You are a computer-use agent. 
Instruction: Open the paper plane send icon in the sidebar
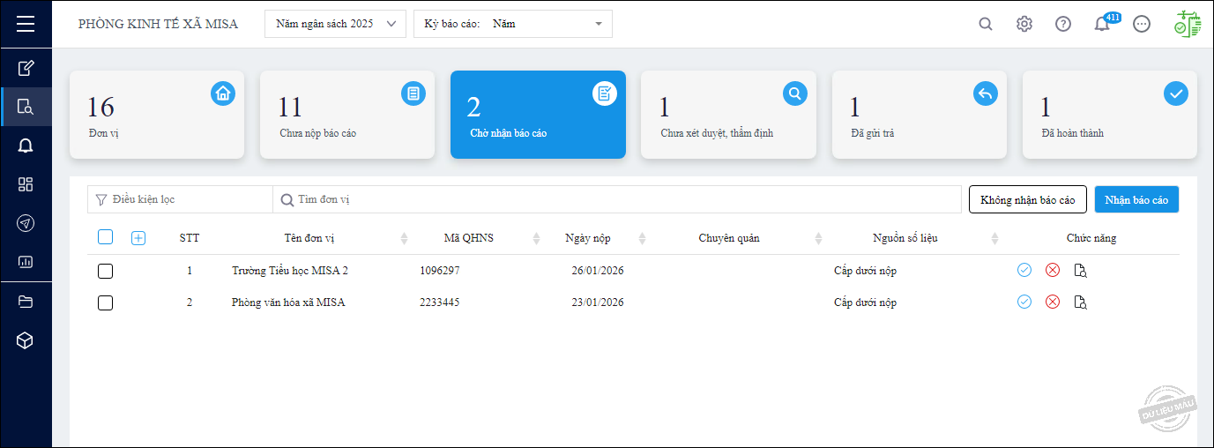pos(26,223)
